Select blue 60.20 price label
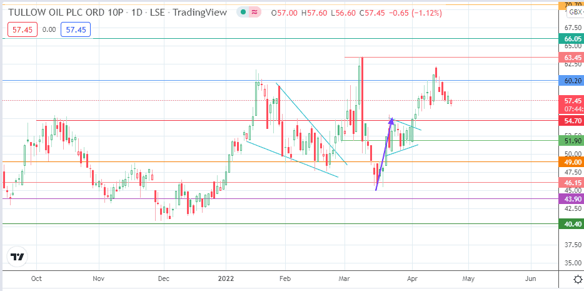Image resolution: width=584 pixels, height=291 pixels. click(x=571, y=81)
